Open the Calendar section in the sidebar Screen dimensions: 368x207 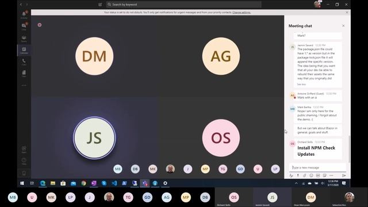click(24, 50)
